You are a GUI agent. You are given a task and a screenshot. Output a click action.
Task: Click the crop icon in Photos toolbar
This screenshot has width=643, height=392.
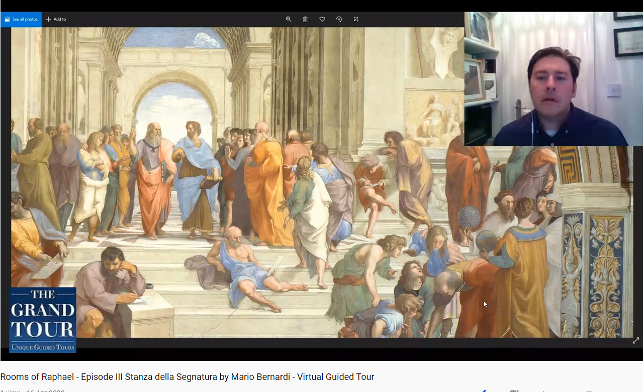(x=356, y=19)
